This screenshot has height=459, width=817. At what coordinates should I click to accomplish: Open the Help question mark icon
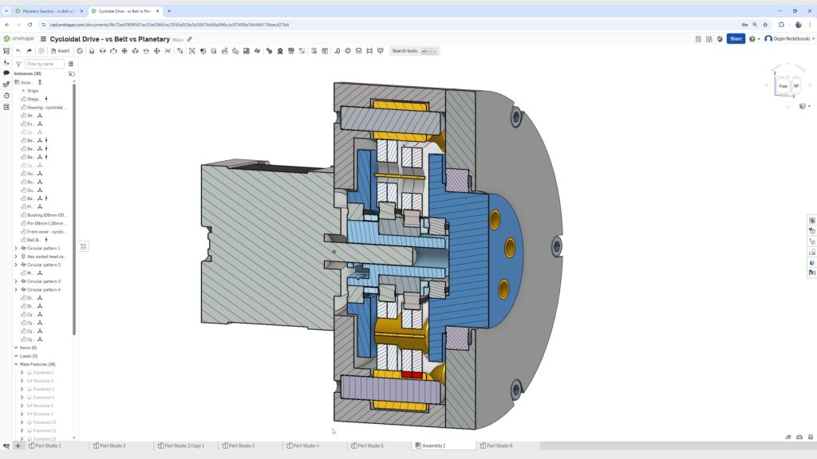coord(752,39)
